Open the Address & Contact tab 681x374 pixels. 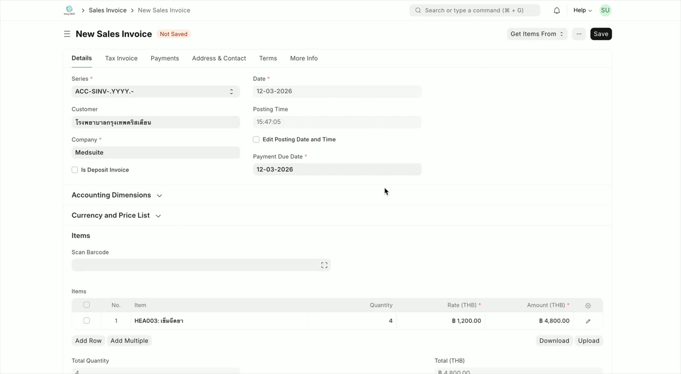tap(219, 58)
